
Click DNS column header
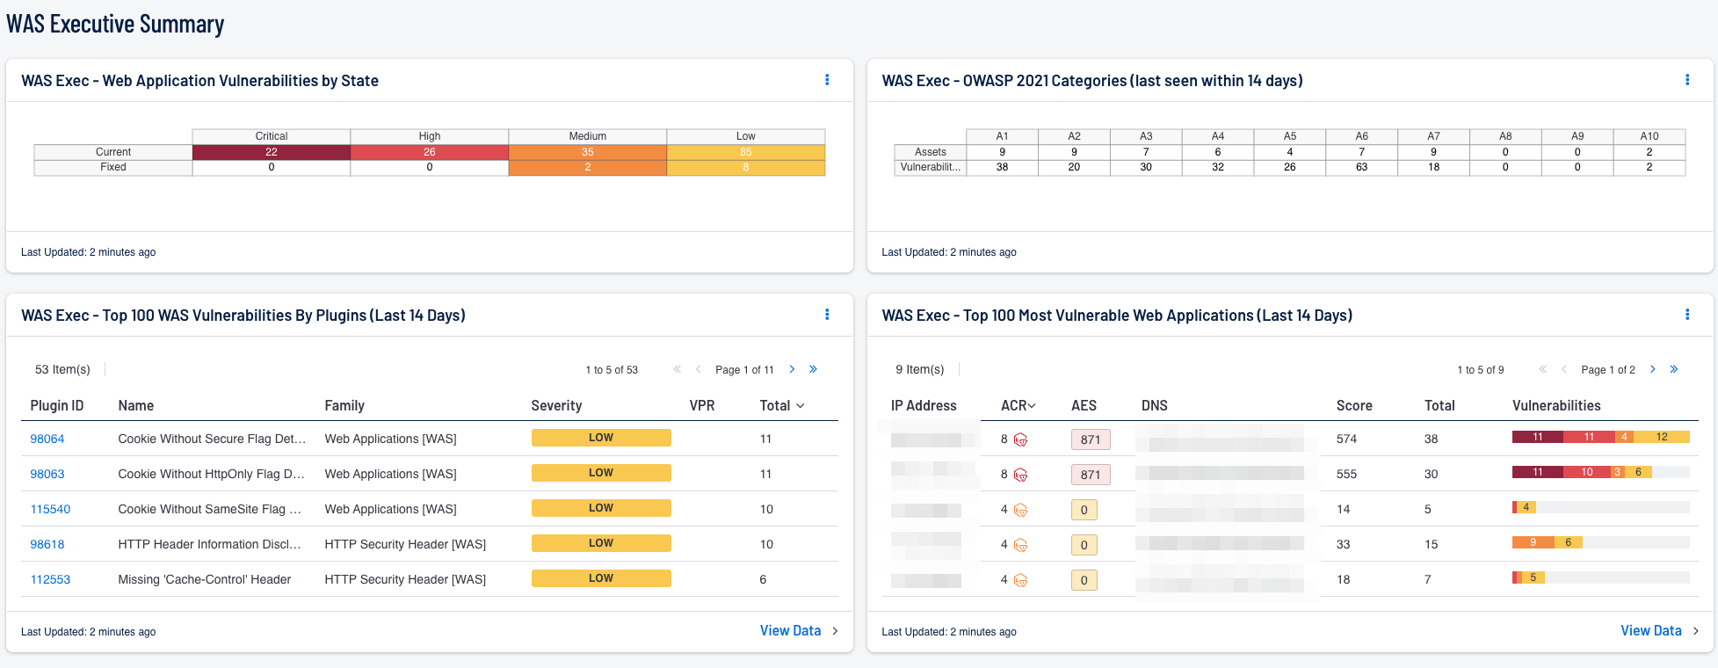point(1155,405)
